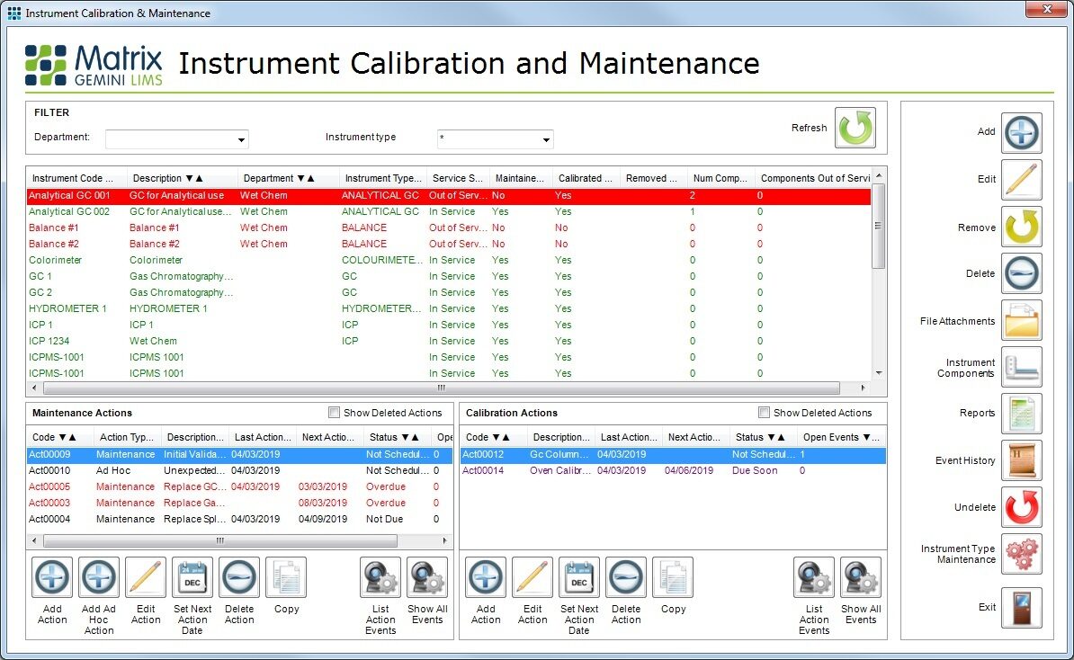Open the Department dropdown

[x=241, y=139]
